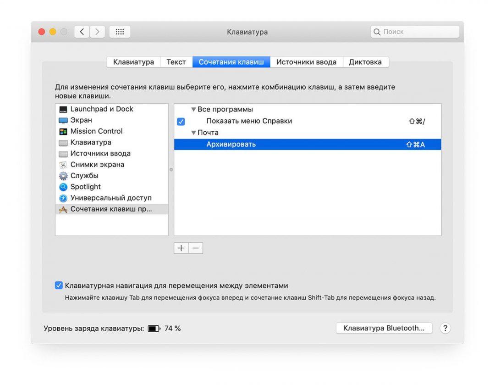Open the Диктовка tab
Screen dimensions: 495x385
tap(365, 62)
